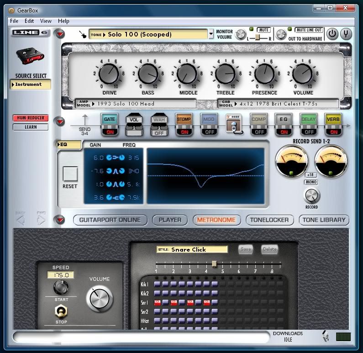Delete the metronome style
This screenshot has height=353, width=363.
270,249
